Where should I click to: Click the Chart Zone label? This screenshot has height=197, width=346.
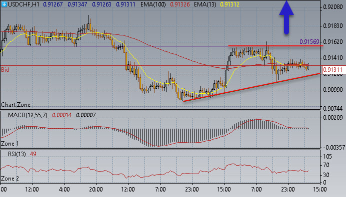pos(15,105)
